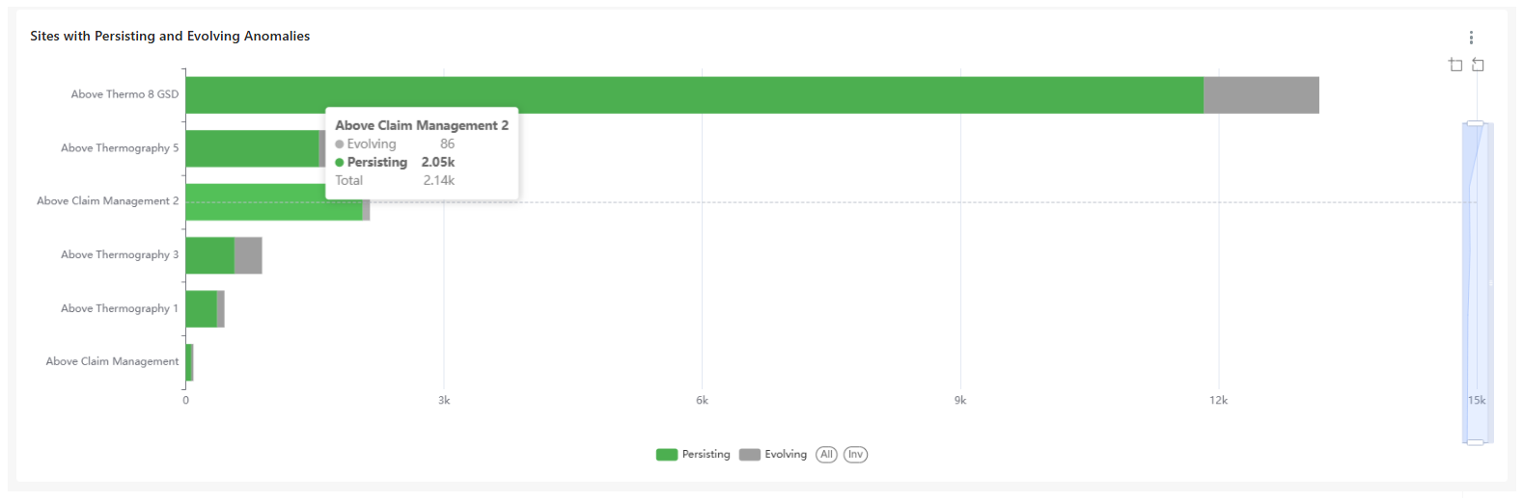Click the Above Claim Management axis label

(x=112, y=361)
